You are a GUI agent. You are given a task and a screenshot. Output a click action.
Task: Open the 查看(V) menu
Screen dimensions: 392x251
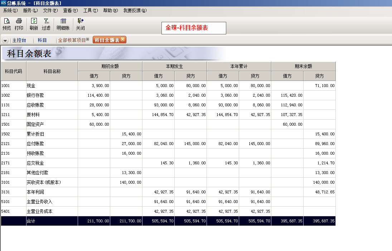pyautogui.click(x=70, y=10)
